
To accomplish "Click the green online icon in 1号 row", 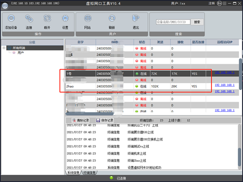I will point(137,73).
